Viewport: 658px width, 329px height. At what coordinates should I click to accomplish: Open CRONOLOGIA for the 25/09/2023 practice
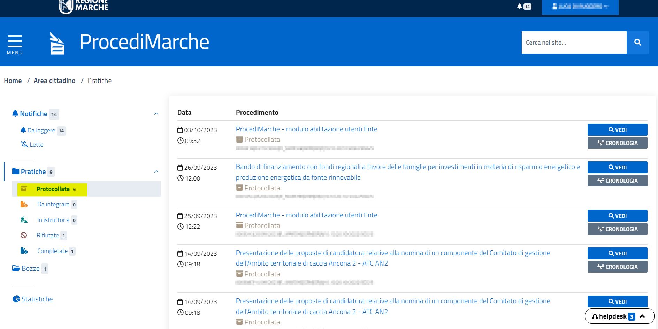[x=618, y=229]
